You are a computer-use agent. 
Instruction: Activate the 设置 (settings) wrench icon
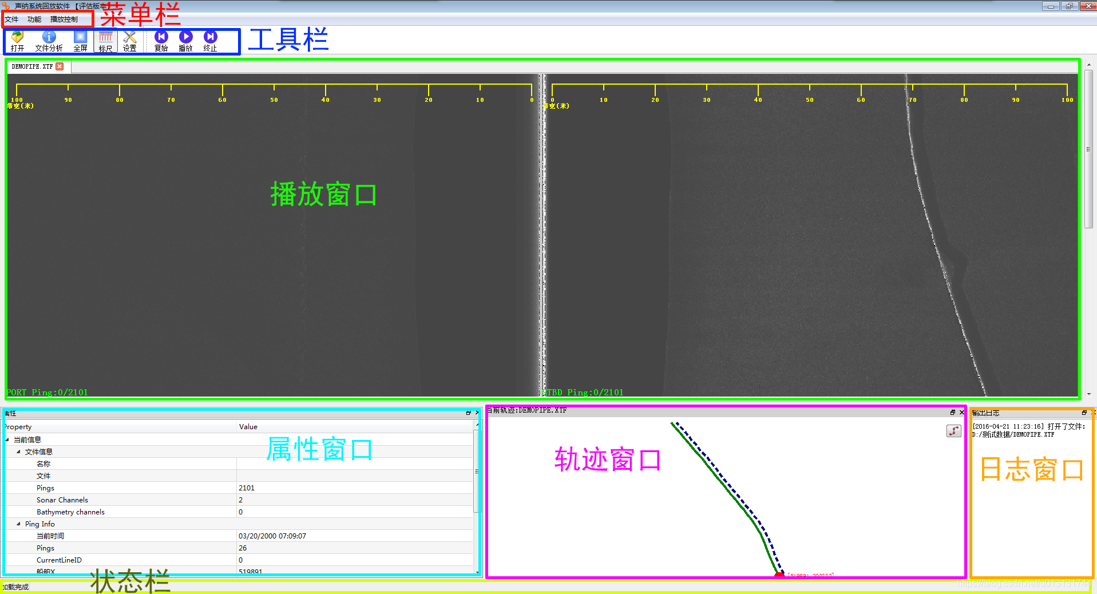[x=129, y=41]
